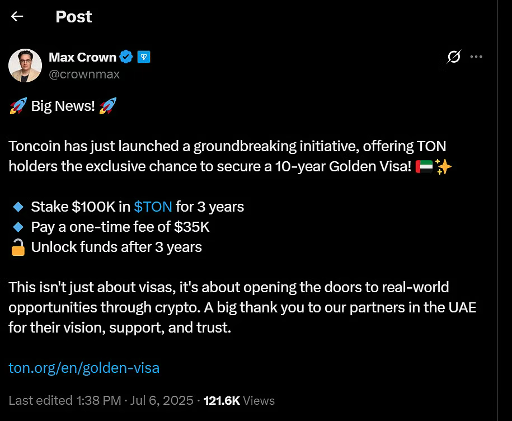Viewport: 512px width, 421px height.
Task: Click the unlocked padlock emoji
Action: 18,247
